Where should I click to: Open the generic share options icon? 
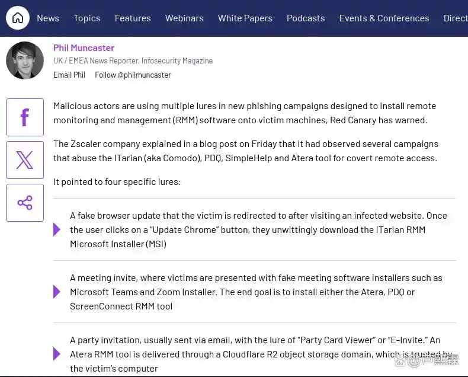click(25, 203)
